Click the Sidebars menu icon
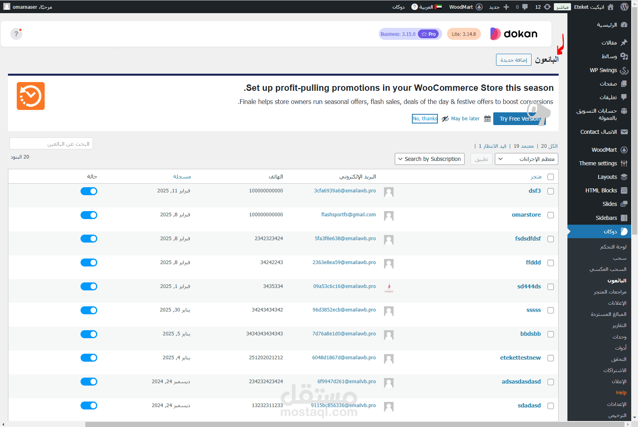The width and height of the screenshot is (638, 427). click(x=624, y=218)
